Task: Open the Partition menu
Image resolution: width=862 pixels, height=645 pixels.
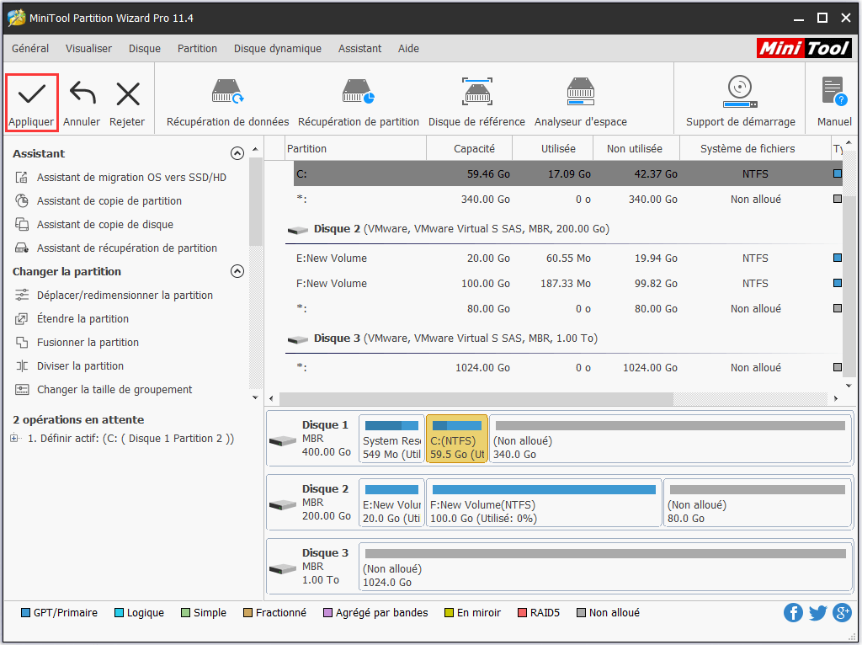Action: tap(197, 48)
